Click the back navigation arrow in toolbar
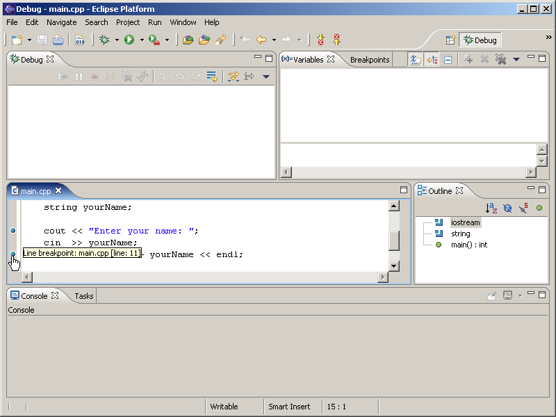This screenshot has height=417, width=556. 261,40
